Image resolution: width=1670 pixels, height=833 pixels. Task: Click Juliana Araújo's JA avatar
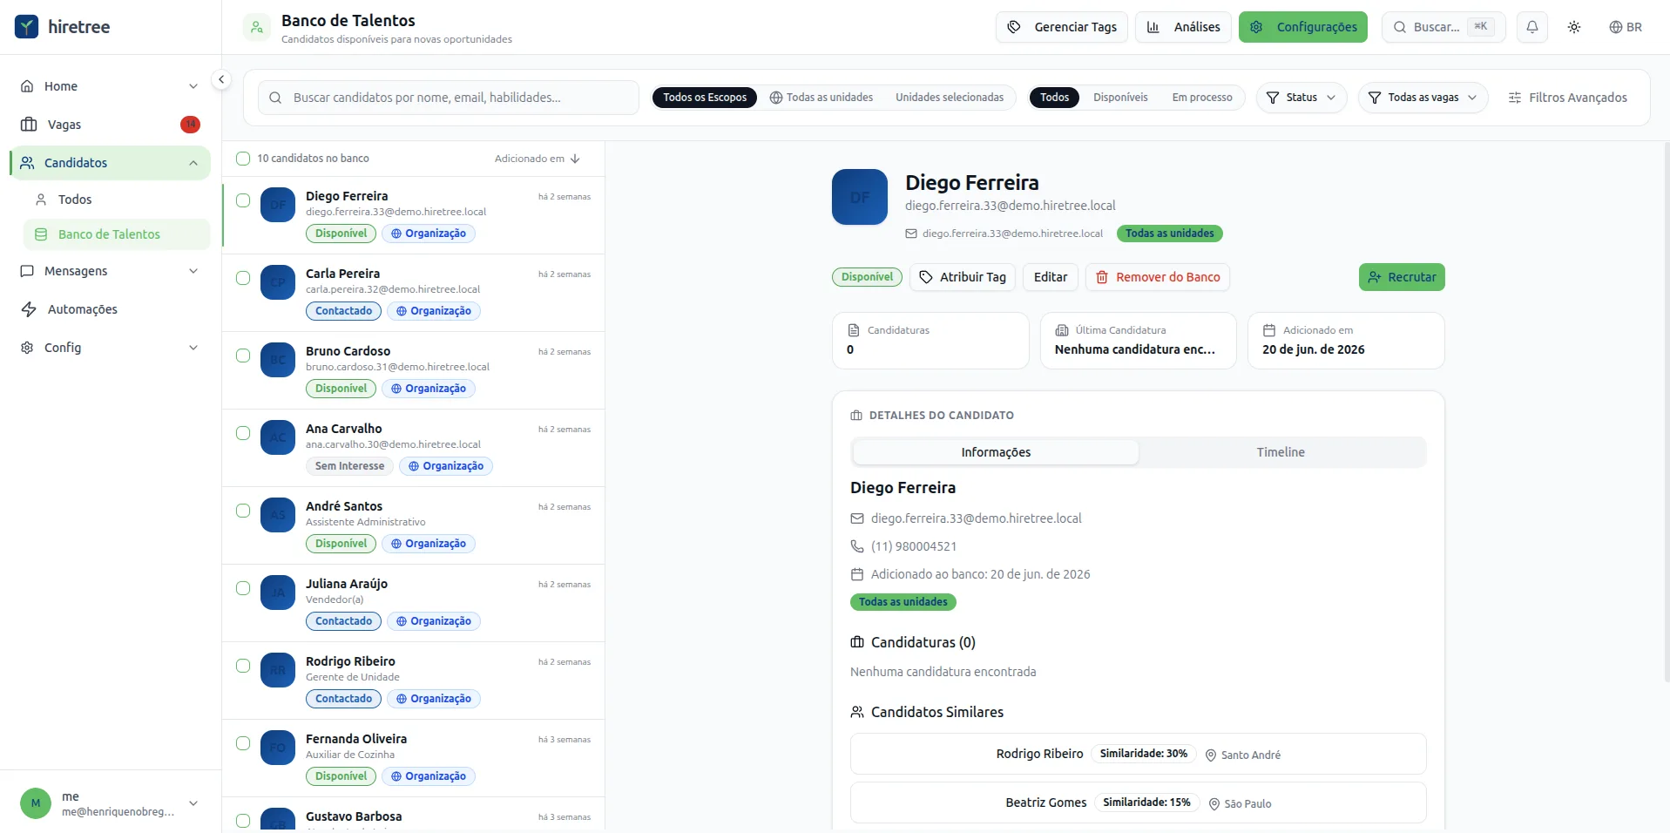pos(278,593)
